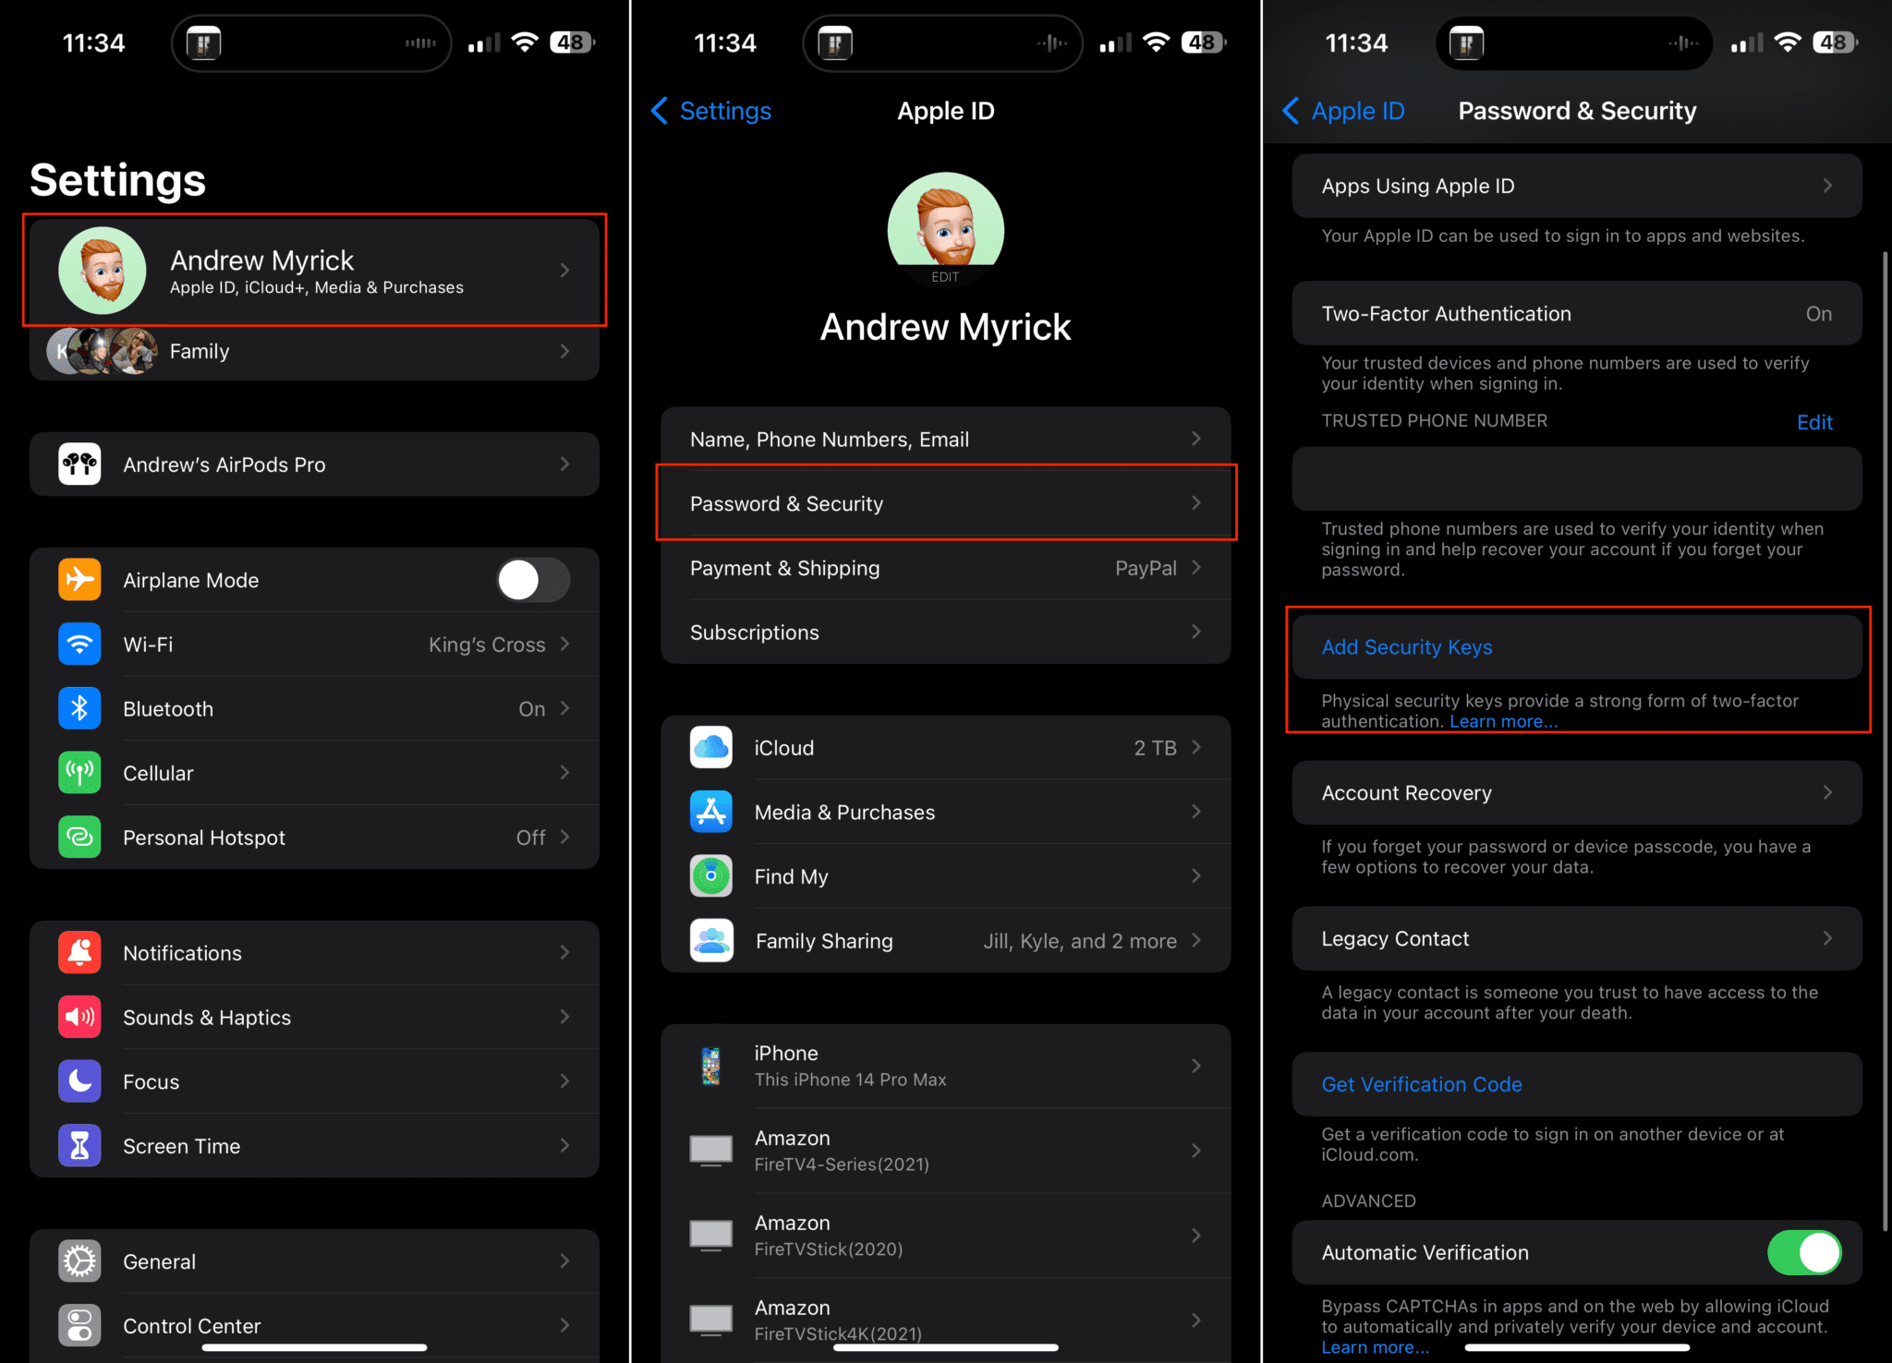Open Notifications via the bell icon
Viewport: 1892px width, 1363px height.
click(79, 952)
